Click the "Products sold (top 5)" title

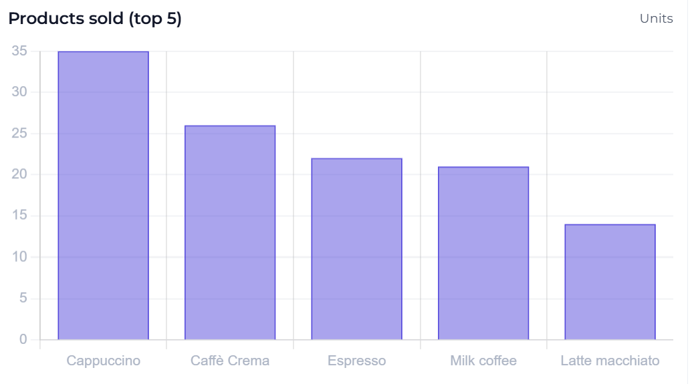click(95, 19)
